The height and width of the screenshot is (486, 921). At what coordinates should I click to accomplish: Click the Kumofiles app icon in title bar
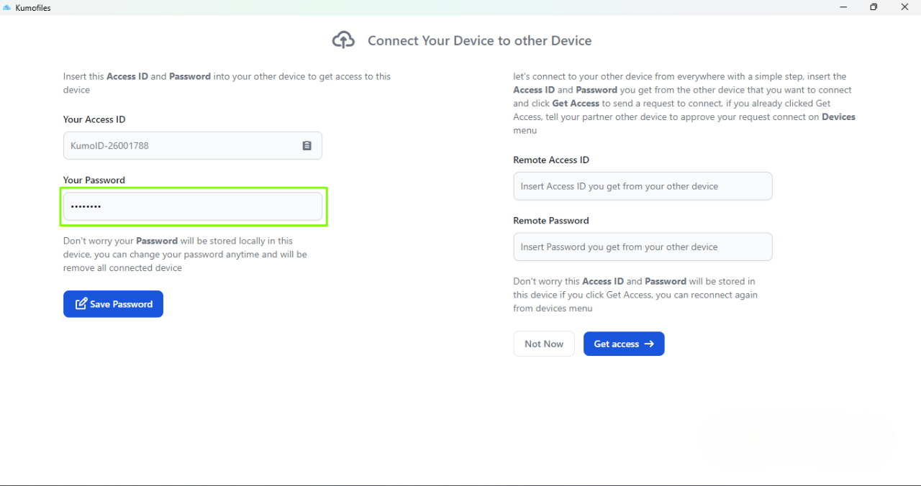(7, 8)
